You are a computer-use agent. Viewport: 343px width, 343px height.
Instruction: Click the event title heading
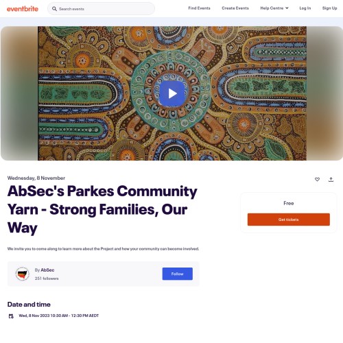pyautogui.click(x=102, y=209)
